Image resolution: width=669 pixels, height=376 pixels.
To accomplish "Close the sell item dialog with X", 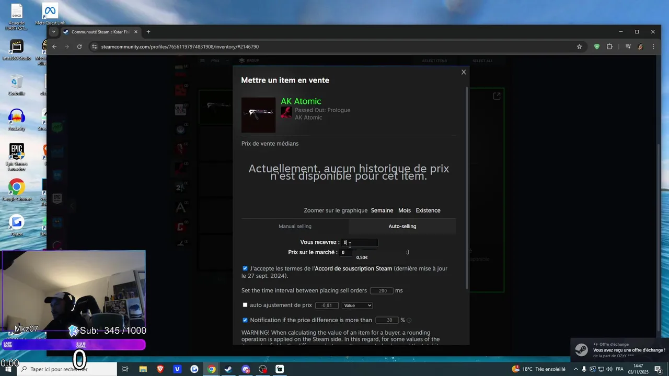I will [464, 72].
